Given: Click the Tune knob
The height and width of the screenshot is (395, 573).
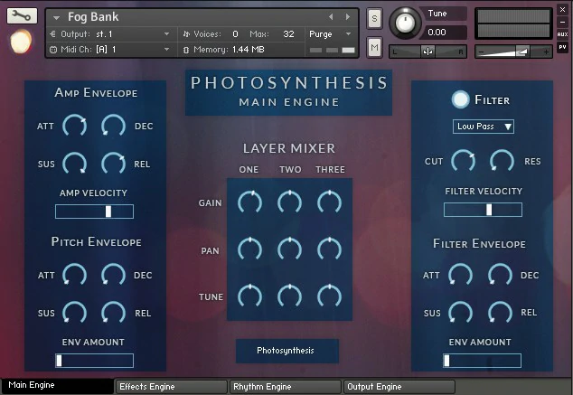Looking at the screenshot, I should (x=405, y=23).
